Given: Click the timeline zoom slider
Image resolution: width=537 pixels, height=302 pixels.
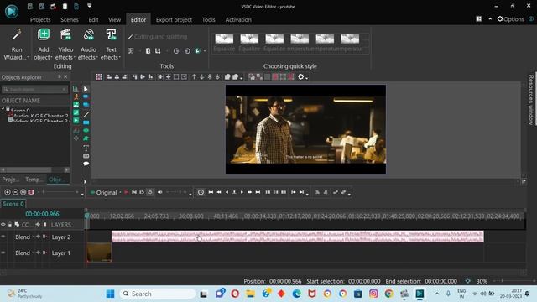Looking at the screenshot, I should [59, 192].
